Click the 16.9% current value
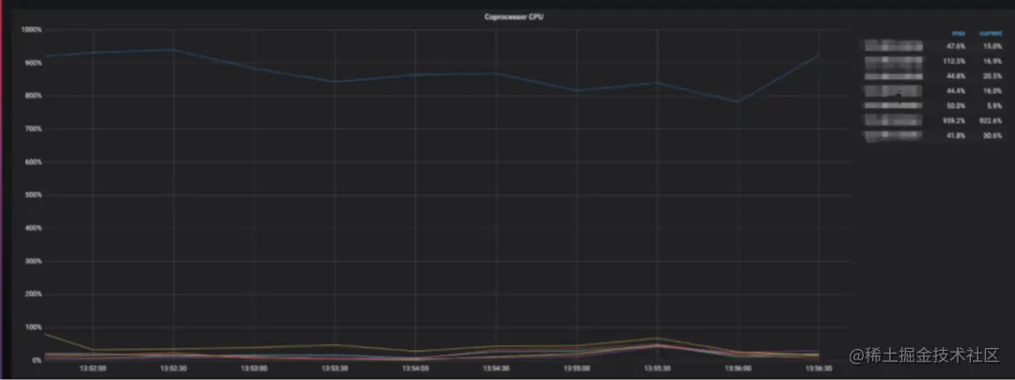This screenshot has height=380, width=1015. pos(993,61)
